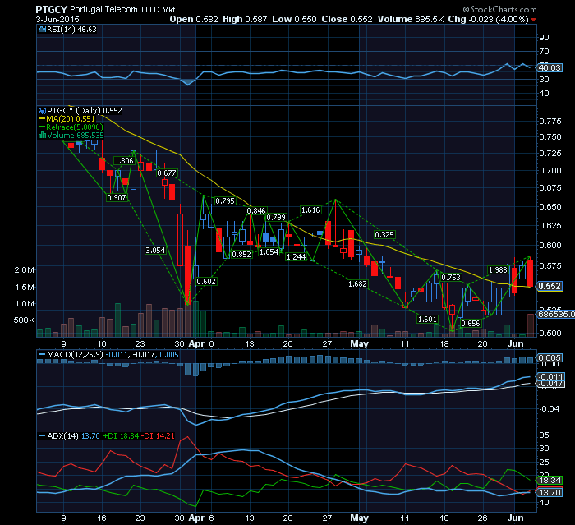Click the Close 0.552 value in header
Image resolution: width=575 pixels, height=525 pixels.
(347, 20)
